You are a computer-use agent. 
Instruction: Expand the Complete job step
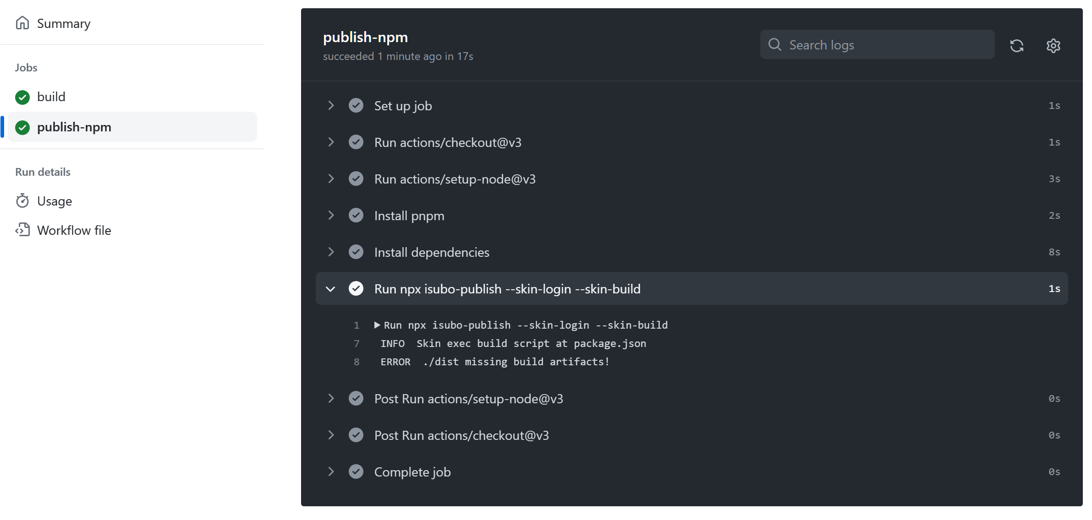331,471
